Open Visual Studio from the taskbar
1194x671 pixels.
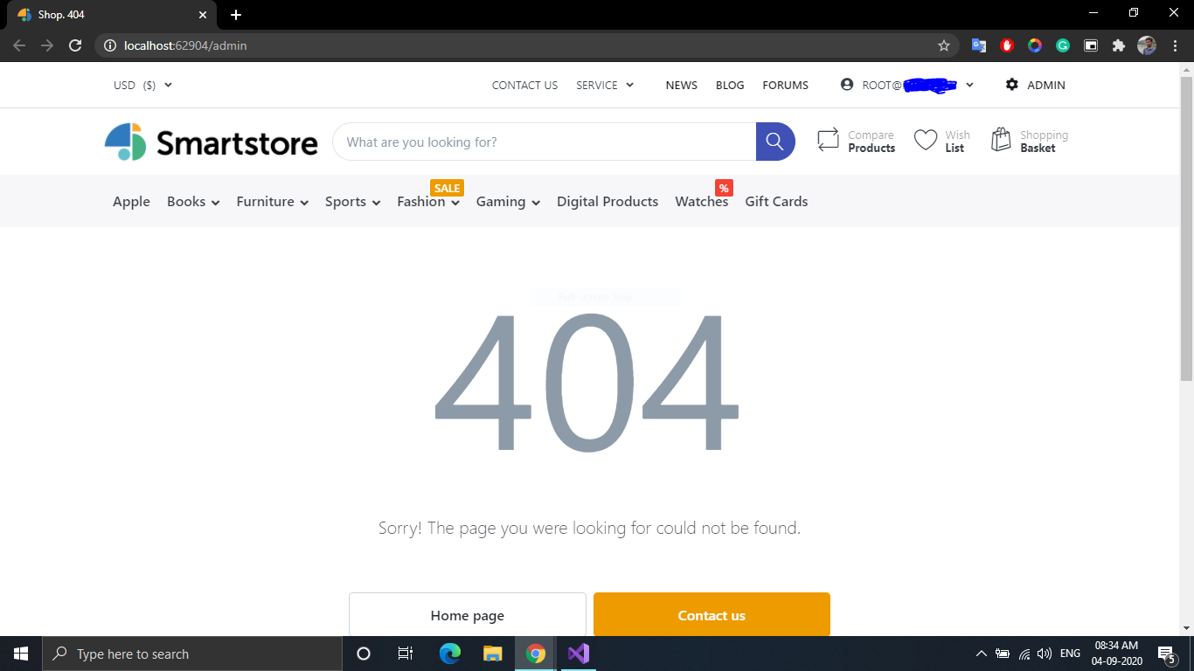[x=578, y=654]
